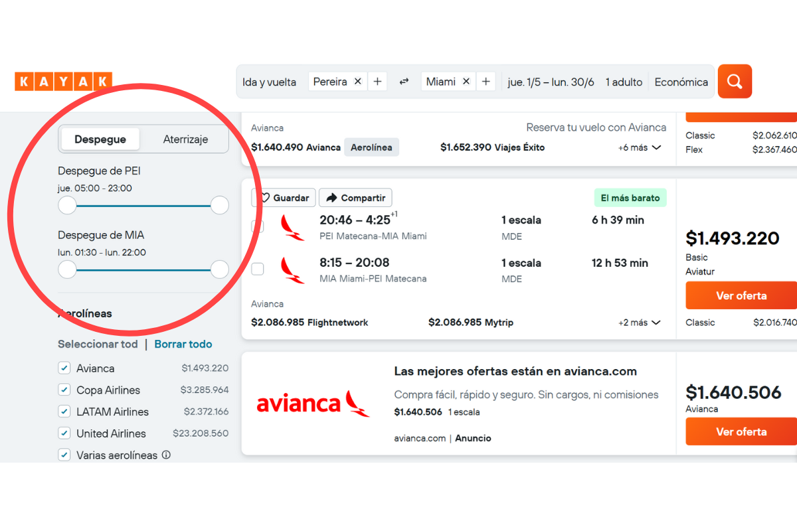Open Ida y vuelta trip type selector
This screenshot has height=531, width=797.
click(x=269, y=82)
